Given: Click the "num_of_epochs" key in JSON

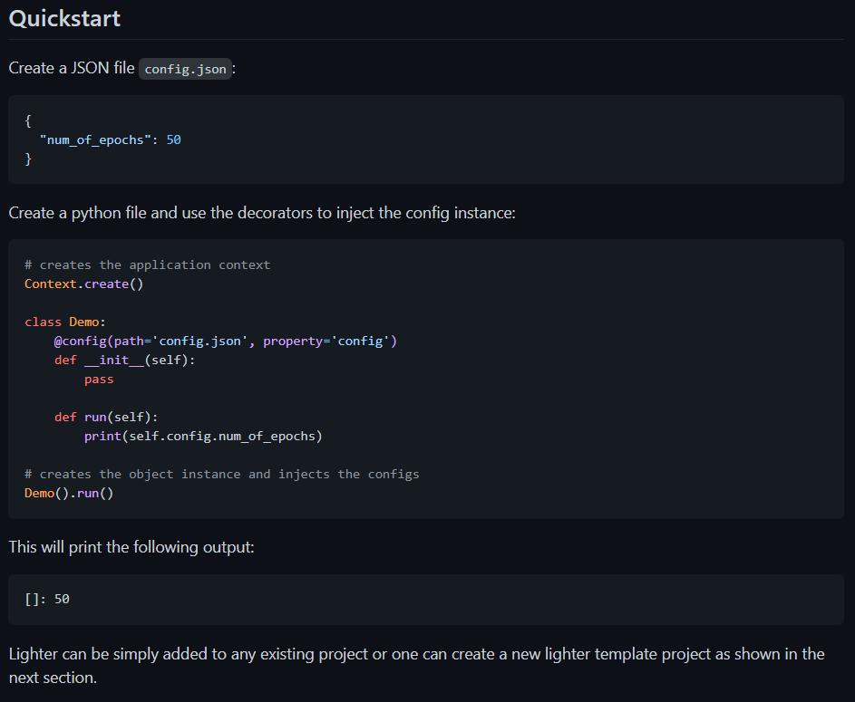Looking at the screenshot, I should click(95, 140).
